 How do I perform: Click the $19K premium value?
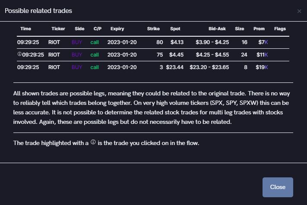(262, 67)
